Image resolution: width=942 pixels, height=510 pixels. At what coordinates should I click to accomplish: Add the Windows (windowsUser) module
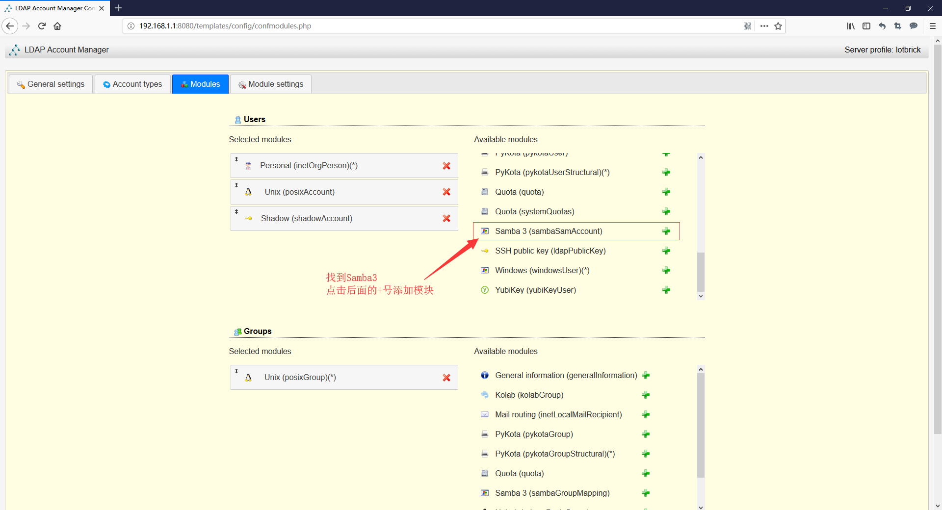click(x=666, y=270)
